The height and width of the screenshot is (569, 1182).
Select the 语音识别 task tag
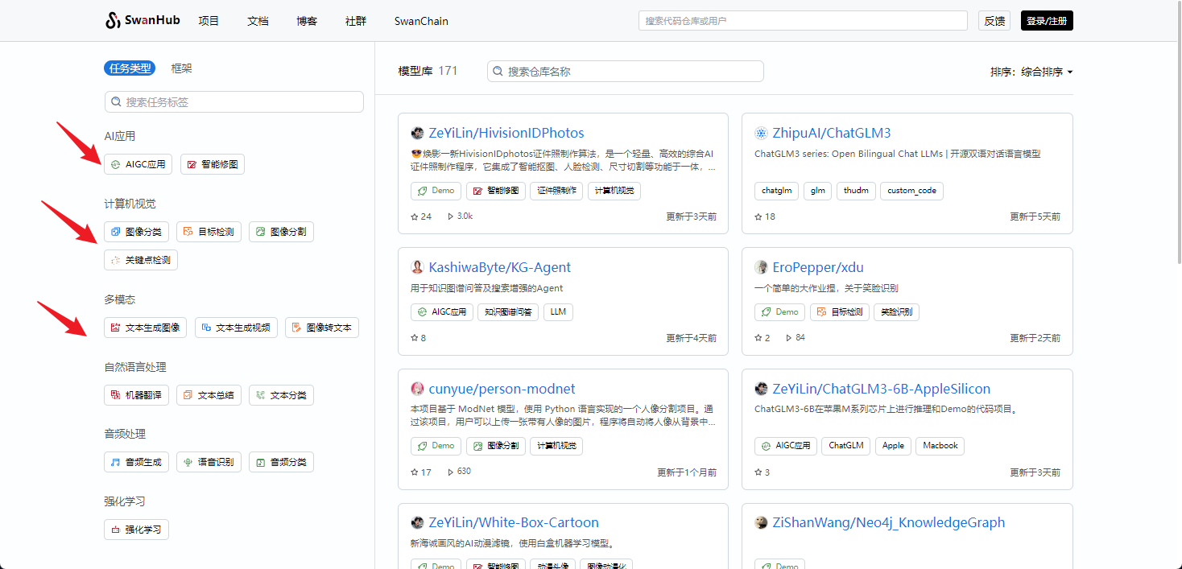209,462
